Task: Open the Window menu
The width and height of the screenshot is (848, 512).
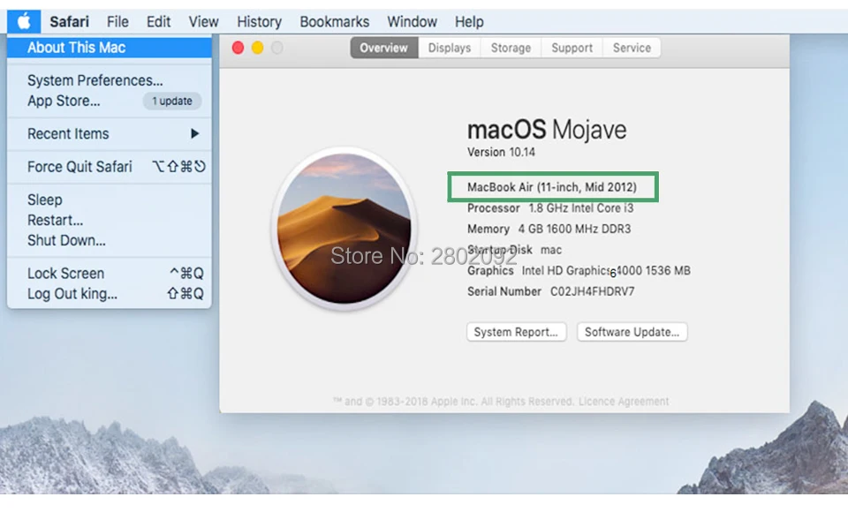Action: (x=412, y=21)
